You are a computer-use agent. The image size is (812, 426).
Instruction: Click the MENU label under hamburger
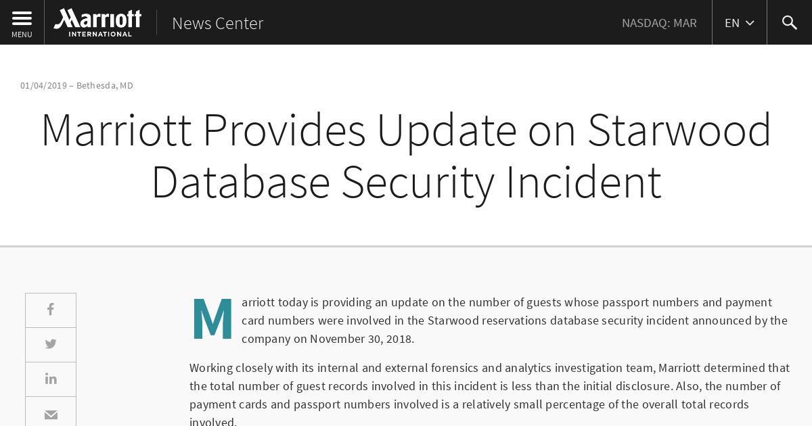(22, 34)
